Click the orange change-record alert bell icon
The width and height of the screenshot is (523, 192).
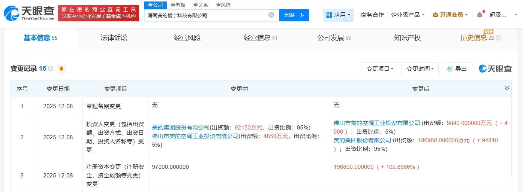61,68
